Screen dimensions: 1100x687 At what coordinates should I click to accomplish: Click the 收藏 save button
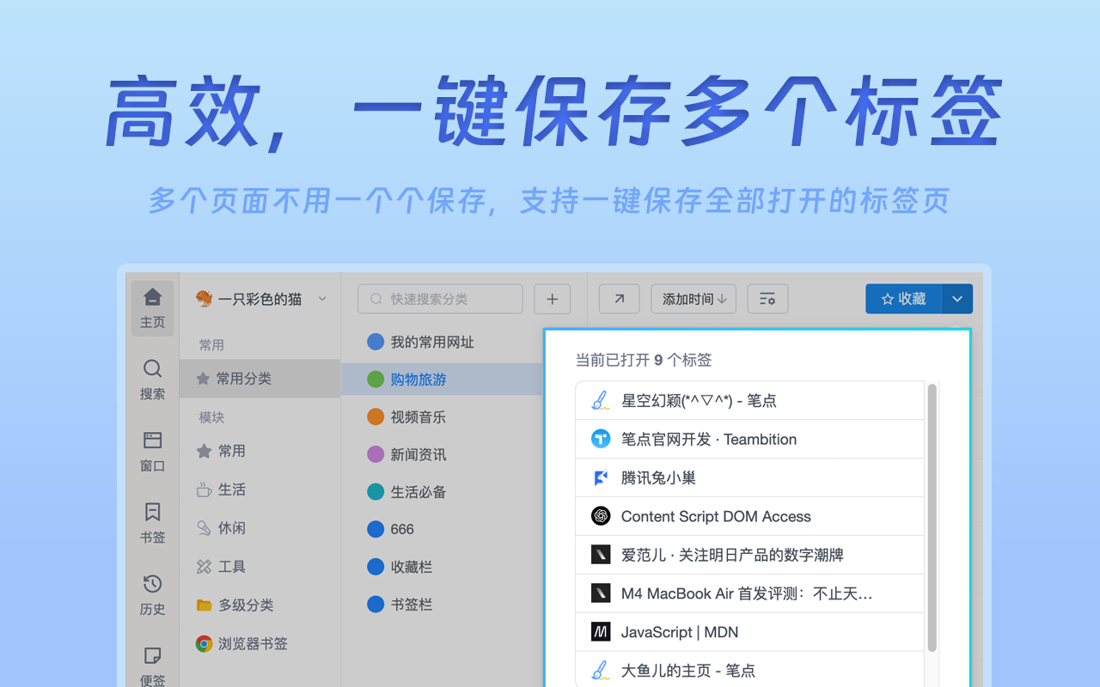[904, 299]
